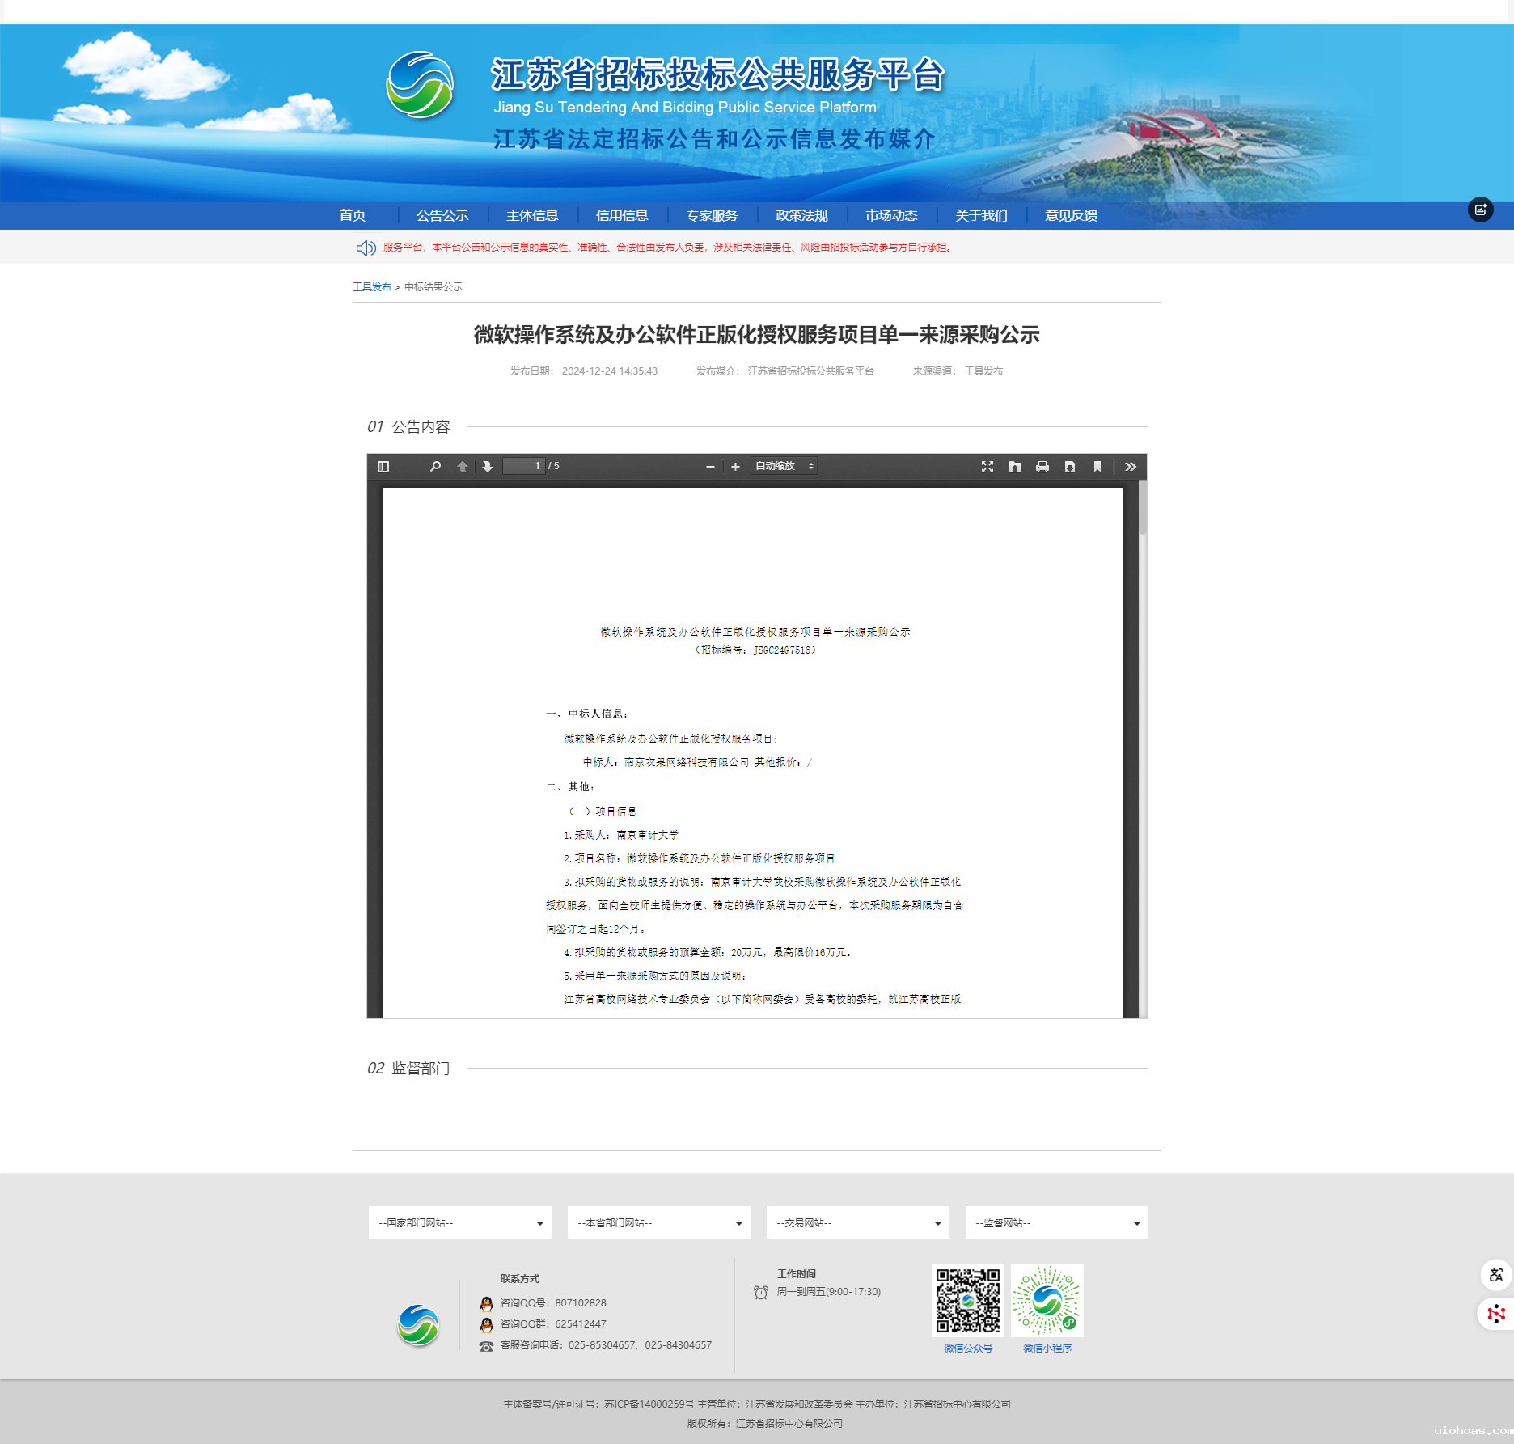Click the 咨询QQ群 625412447 text
The width and height of the screenshot is (1514, 1444).
tap(553, 1324)
